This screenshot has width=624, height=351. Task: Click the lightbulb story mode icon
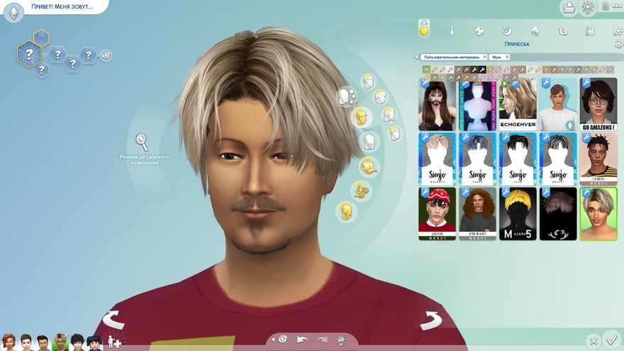click(x=587, y=8)
